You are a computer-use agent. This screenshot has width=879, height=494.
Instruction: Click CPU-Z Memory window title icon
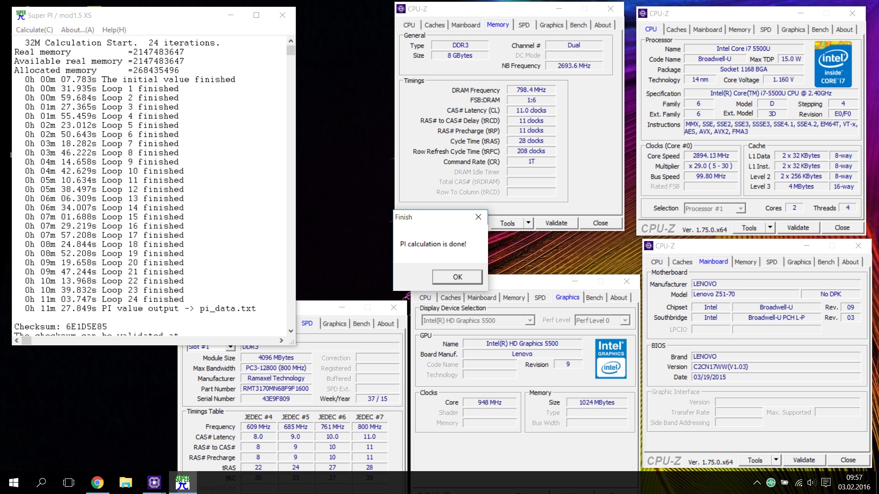point(401,9)
